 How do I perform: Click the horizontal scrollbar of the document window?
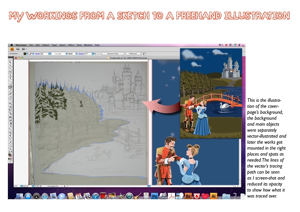[x=150, y=186]
